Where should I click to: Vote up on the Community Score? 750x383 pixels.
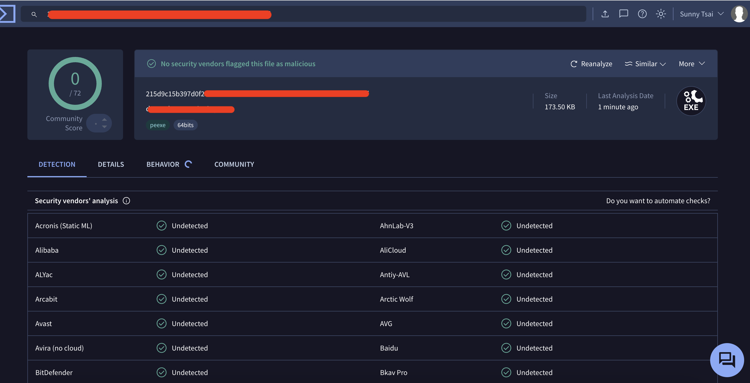[104, 119]
